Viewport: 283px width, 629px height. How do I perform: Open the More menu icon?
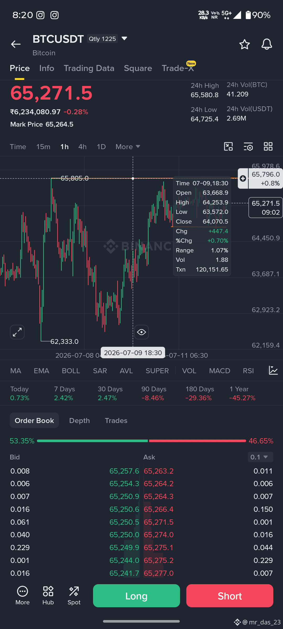click(23, 596)
